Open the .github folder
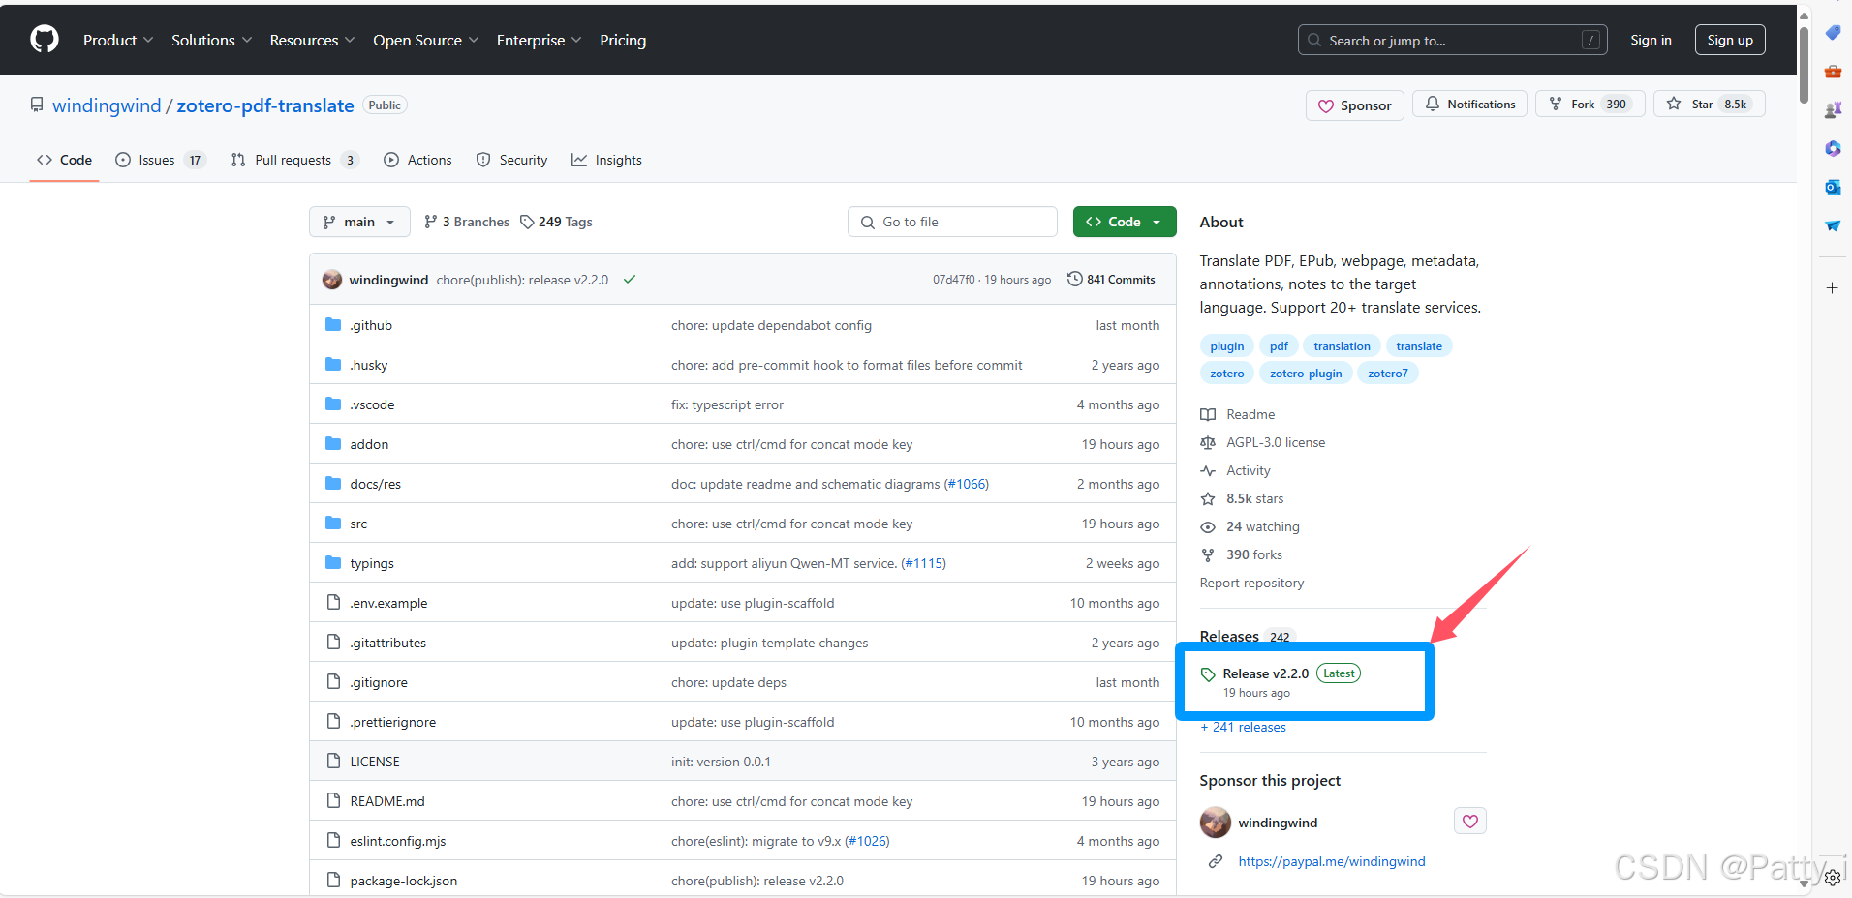1852x898 pixels. pos(371,325)
